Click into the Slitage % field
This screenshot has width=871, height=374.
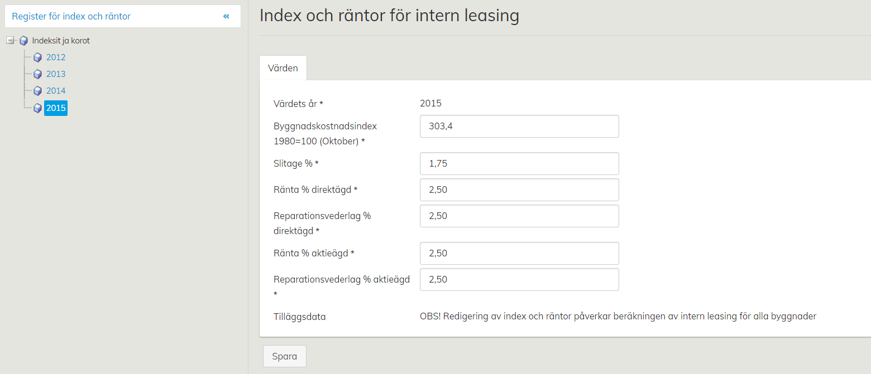pyautogui.click(x=519, y=163)
